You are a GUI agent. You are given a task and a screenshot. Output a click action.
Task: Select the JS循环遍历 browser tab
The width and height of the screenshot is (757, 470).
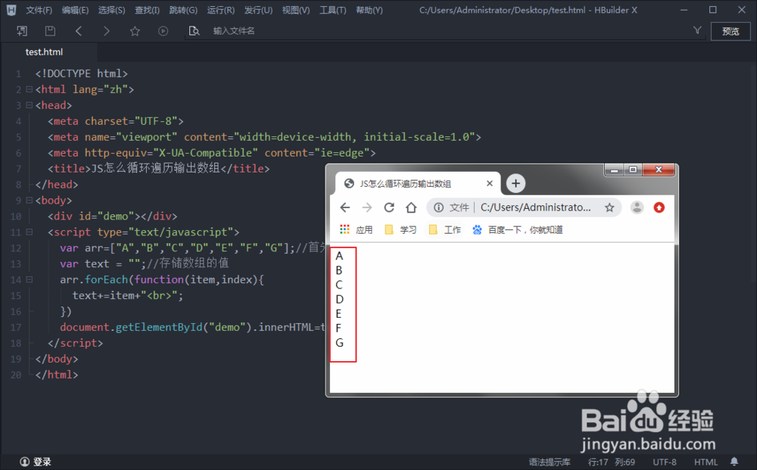click(413, 183)
